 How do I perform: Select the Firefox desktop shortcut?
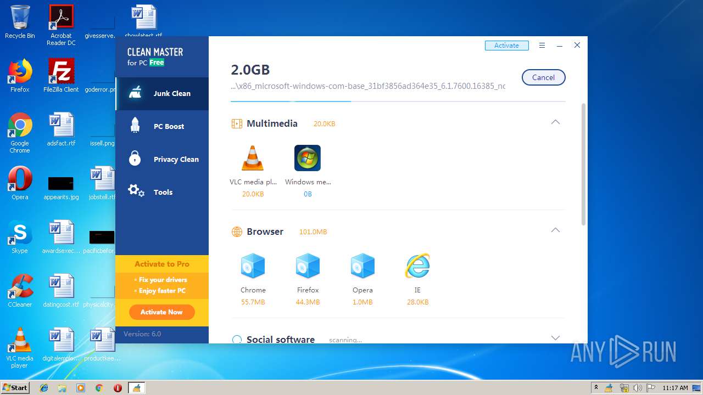point(20,75)
